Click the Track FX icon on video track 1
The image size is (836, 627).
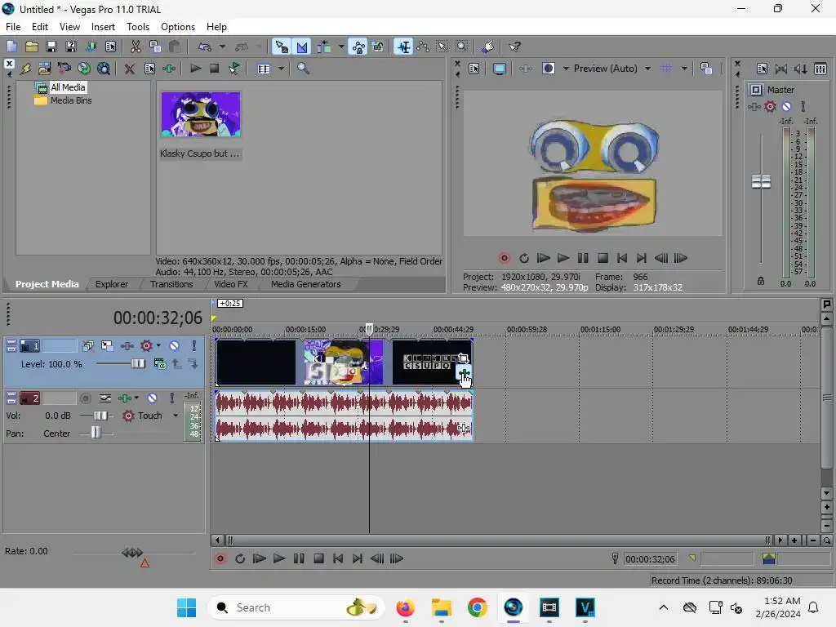127,345
